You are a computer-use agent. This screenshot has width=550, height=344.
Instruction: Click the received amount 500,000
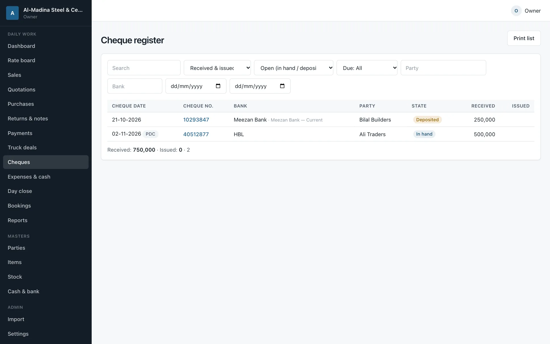(484, 134)
